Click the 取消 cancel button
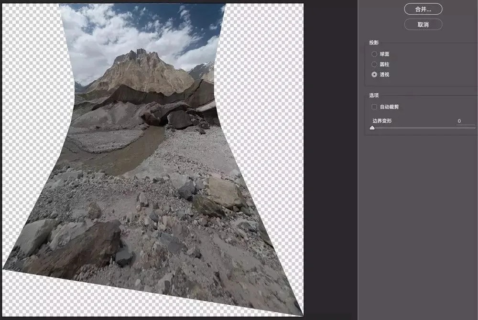Image resolution: width=478 pixels, height=320 pixels. point(423,24)
